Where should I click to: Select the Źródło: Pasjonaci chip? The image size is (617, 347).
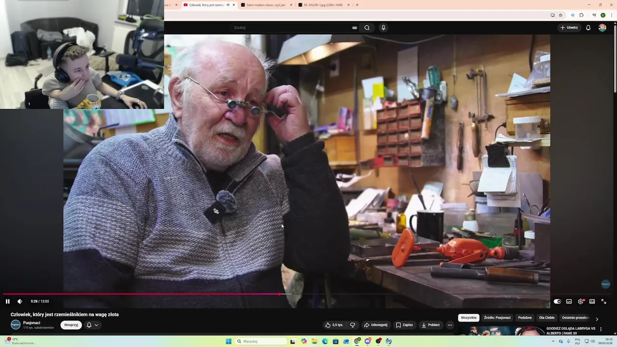497,318
